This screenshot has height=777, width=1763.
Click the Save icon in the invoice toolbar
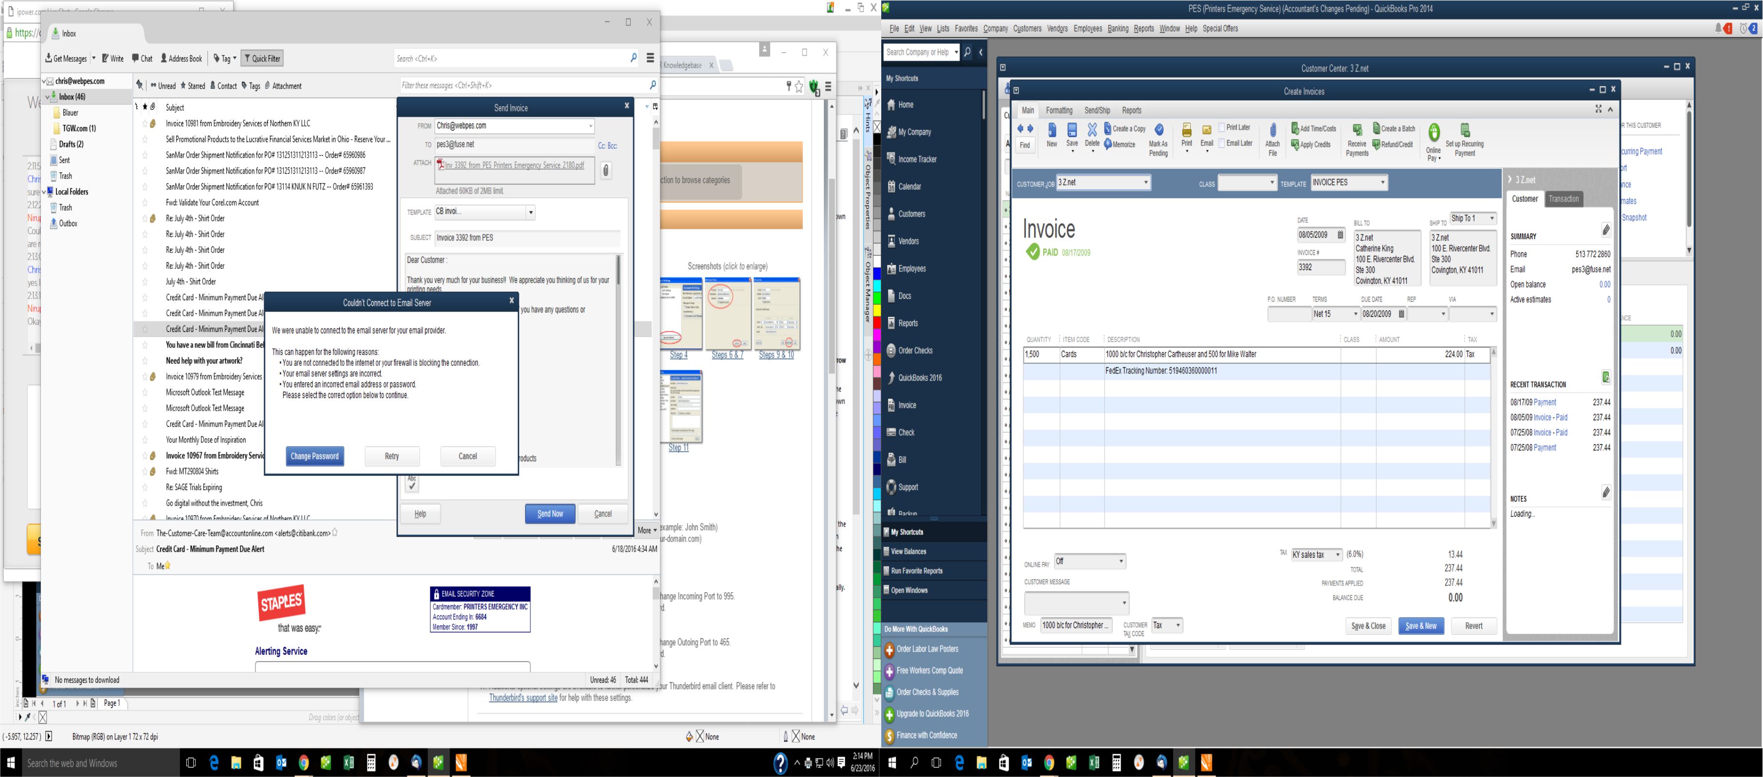click(x=1072, y=130)
